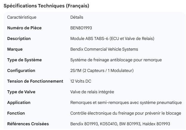Click the Valve de relais intégrée value

point(92,92)
